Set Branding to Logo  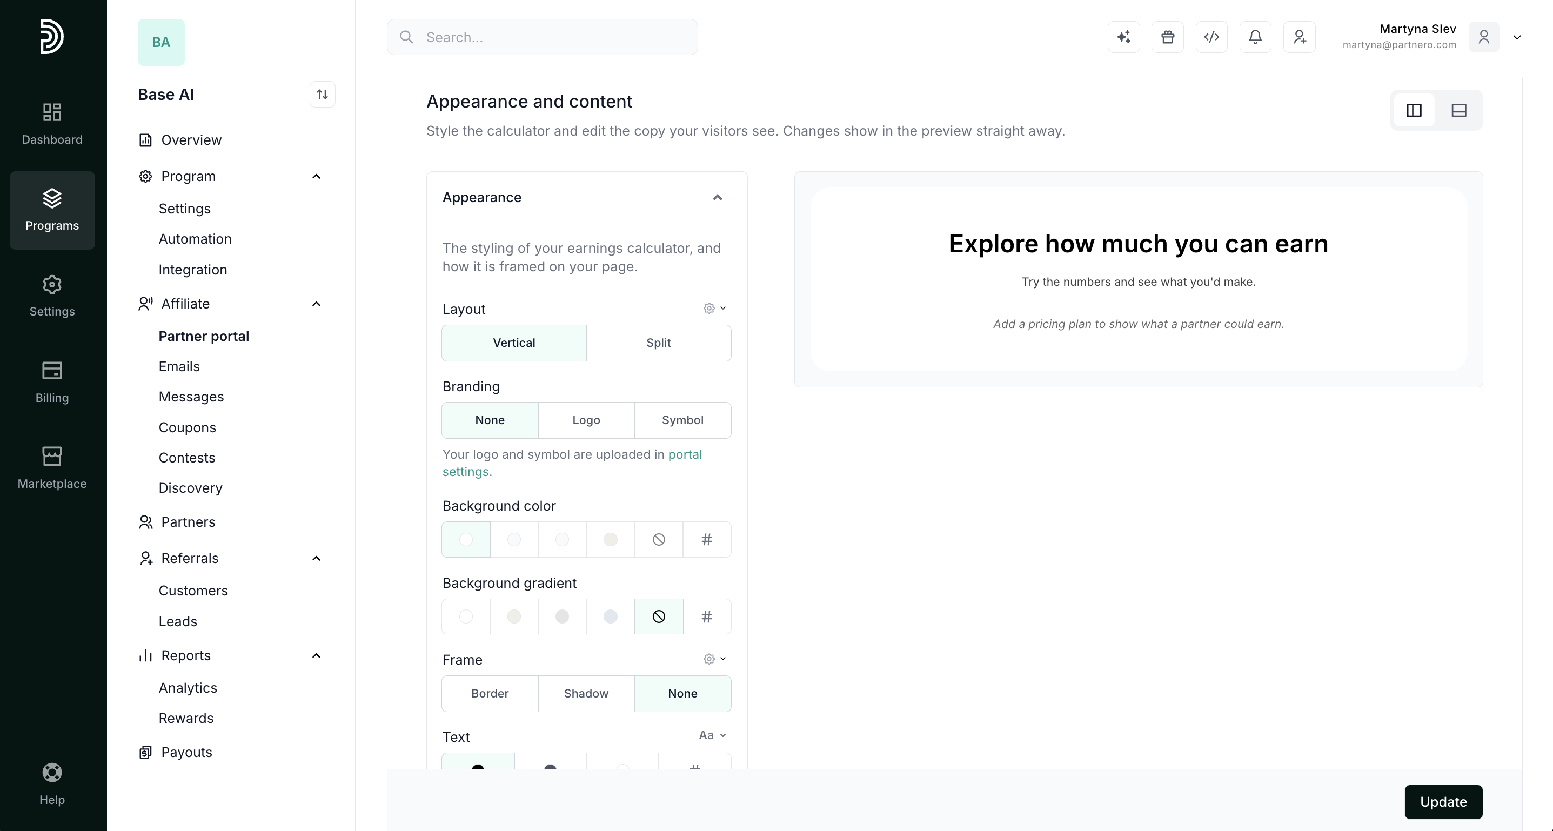click(586, 420)
